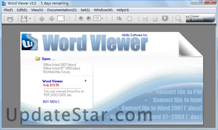Click the Print toolbar icon
218x130 pixels.
pos(10,18)
